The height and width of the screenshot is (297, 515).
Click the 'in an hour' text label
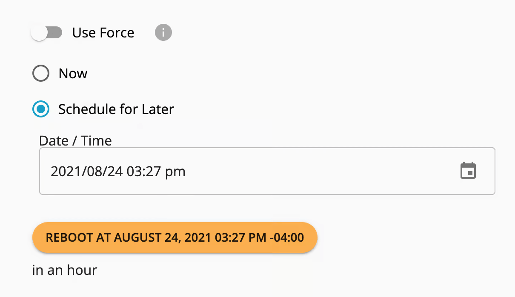point(64,270)
